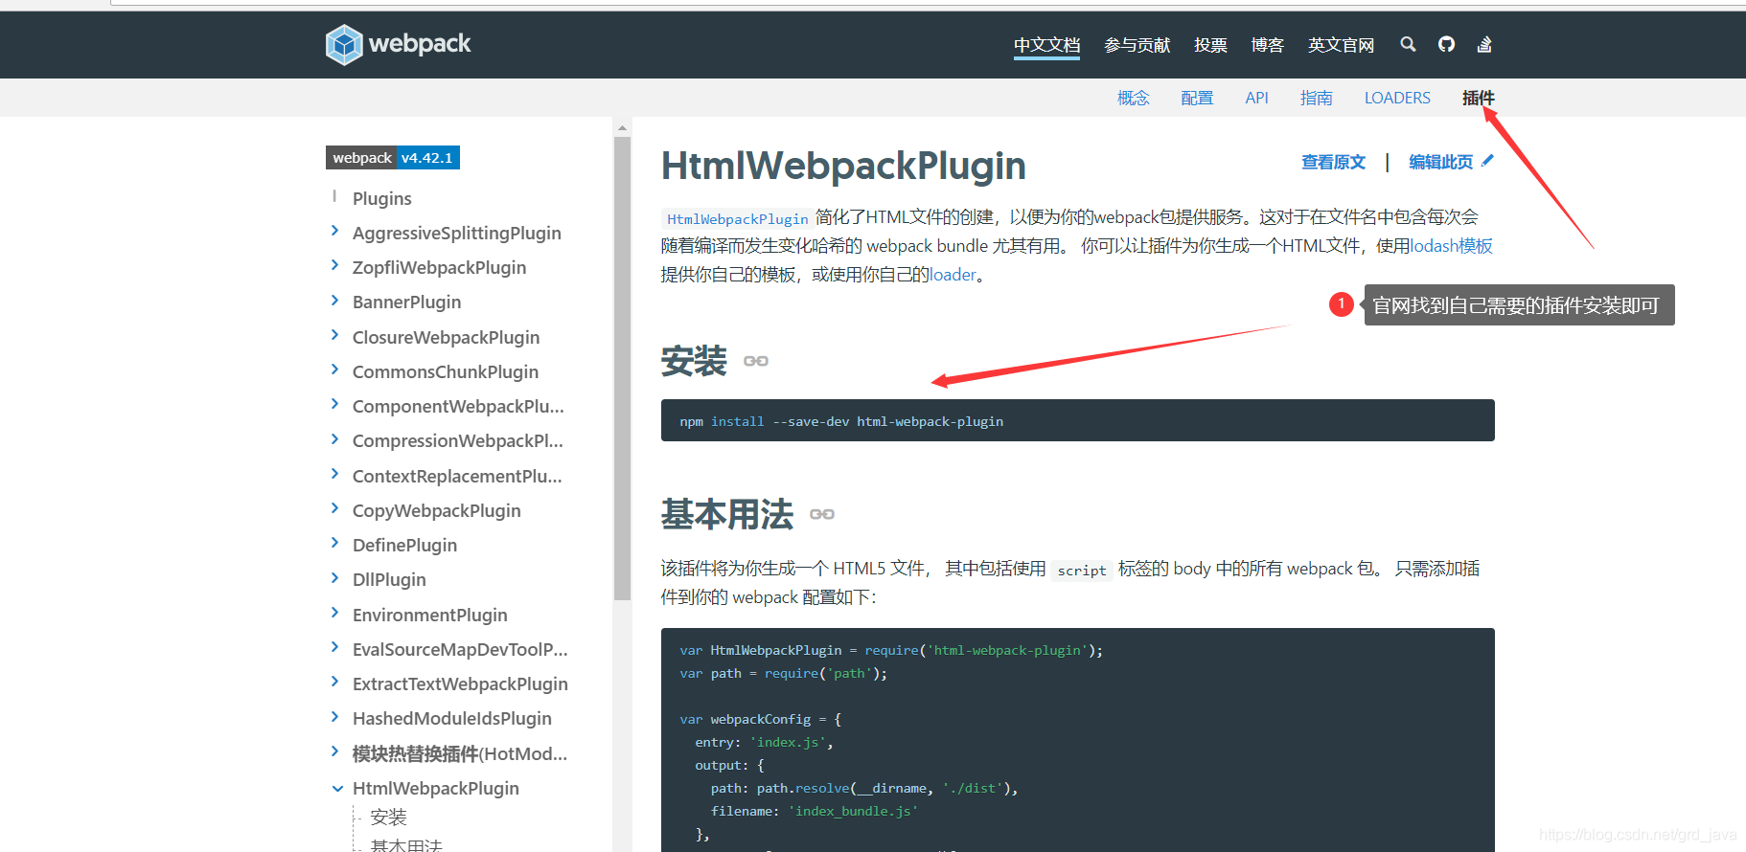This screenshot has height=852, width=1746.
Task: Click the webpack v4.42.1 version badge
Action: pyautogui.click(x=393, y=158)
